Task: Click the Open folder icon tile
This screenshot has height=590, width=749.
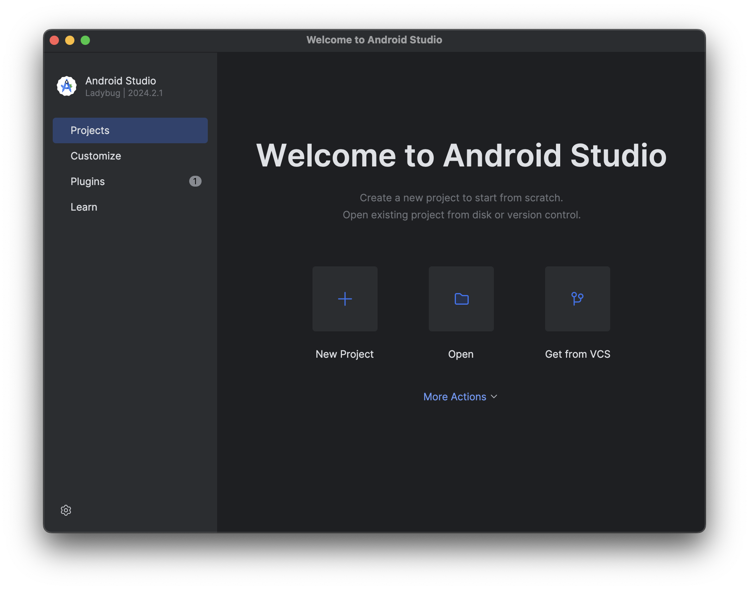Action: tap(461, 299)
